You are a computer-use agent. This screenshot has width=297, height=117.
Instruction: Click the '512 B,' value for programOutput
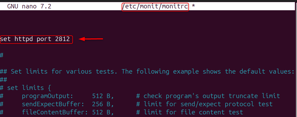pyautogui.click(x=103, y=96)
